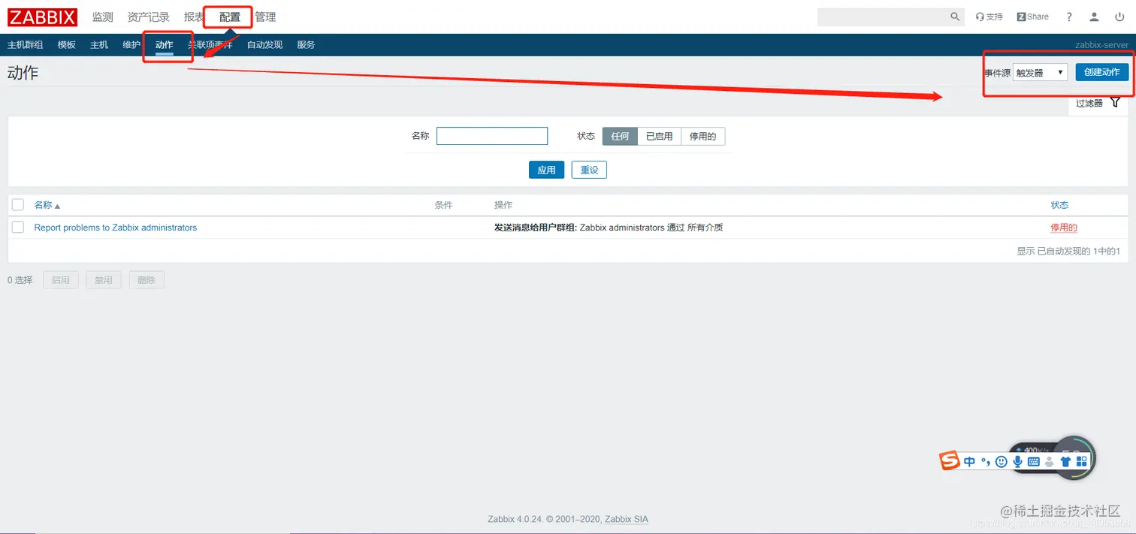Select 停用的 status filter
1136x534 pixels.
click(703, 137)
